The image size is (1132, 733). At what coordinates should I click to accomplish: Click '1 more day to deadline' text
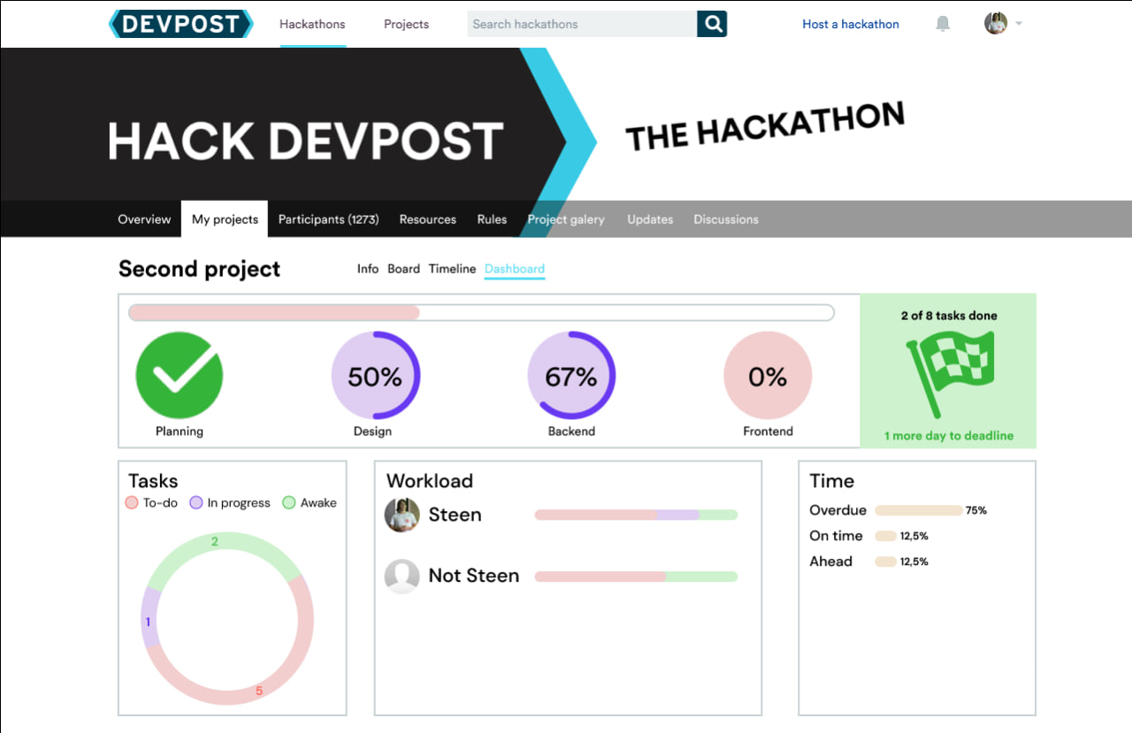coord(949,436)
